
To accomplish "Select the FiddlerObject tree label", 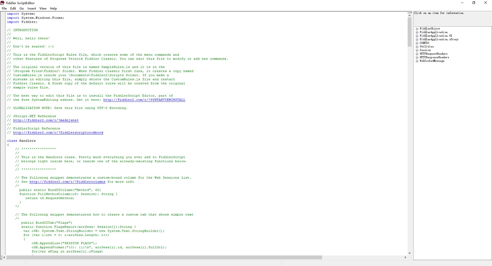I will tap(430, 29).
